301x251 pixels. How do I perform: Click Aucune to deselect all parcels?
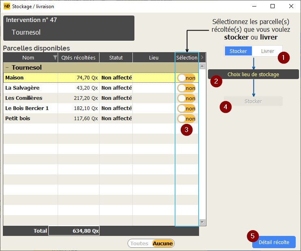163,244
